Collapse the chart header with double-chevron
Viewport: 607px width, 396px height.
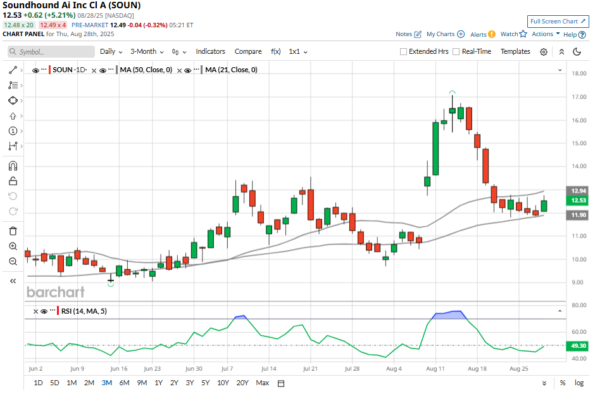pyautogui.click(x=561, y=52)
